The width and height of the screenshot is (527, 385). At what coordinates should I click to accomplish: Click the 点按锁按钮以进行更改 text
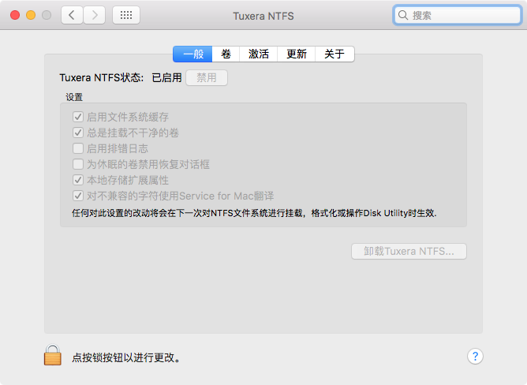(x=126, y=357)
